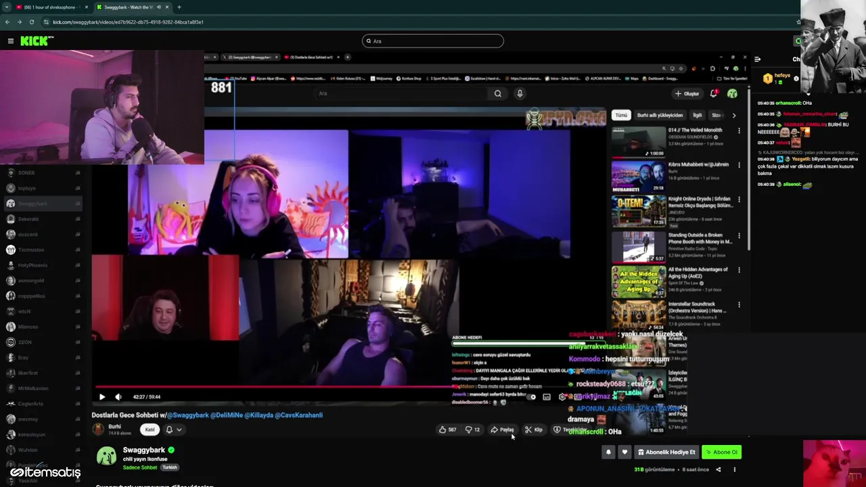This screenshot has width=866, height=487.
Task: Open ZEON channel in sidebar
Action: click(x=42, y=342)
